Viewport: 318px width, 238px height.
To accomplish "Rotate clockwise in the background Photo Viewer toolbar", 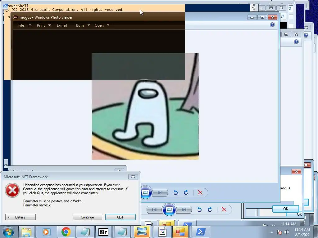I will click(x=210, y=210).
